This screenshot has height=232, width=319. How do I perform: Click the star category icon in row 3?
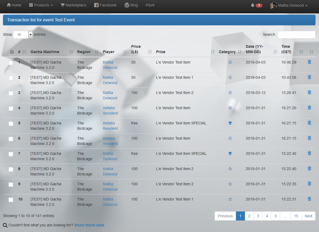tap(230, 93)
